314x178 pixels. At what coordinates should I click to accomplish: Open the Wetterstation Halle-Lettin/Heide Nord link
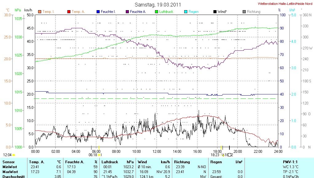click(x=285, y=4)
